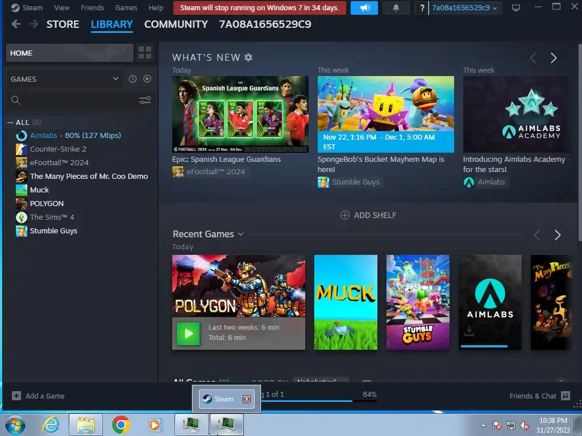Click Add a Game plus icon
This screenshot has height=436, width=582.
(x=16, y=396)
